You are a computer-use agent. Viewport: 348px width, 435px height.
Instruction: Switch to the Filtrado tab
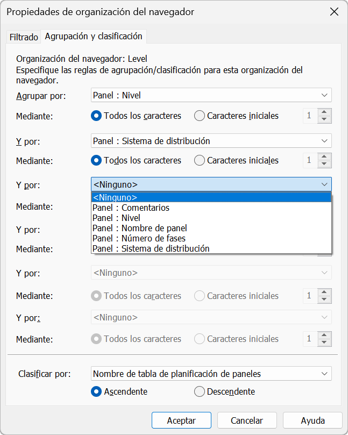(x=24, y=37)
